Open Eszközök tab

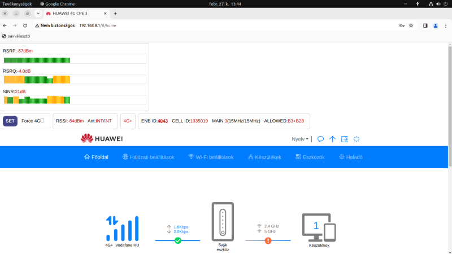[310, 157]
